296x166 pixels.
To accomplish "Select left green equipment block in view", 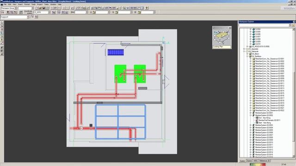I will (x=120, y=74).
